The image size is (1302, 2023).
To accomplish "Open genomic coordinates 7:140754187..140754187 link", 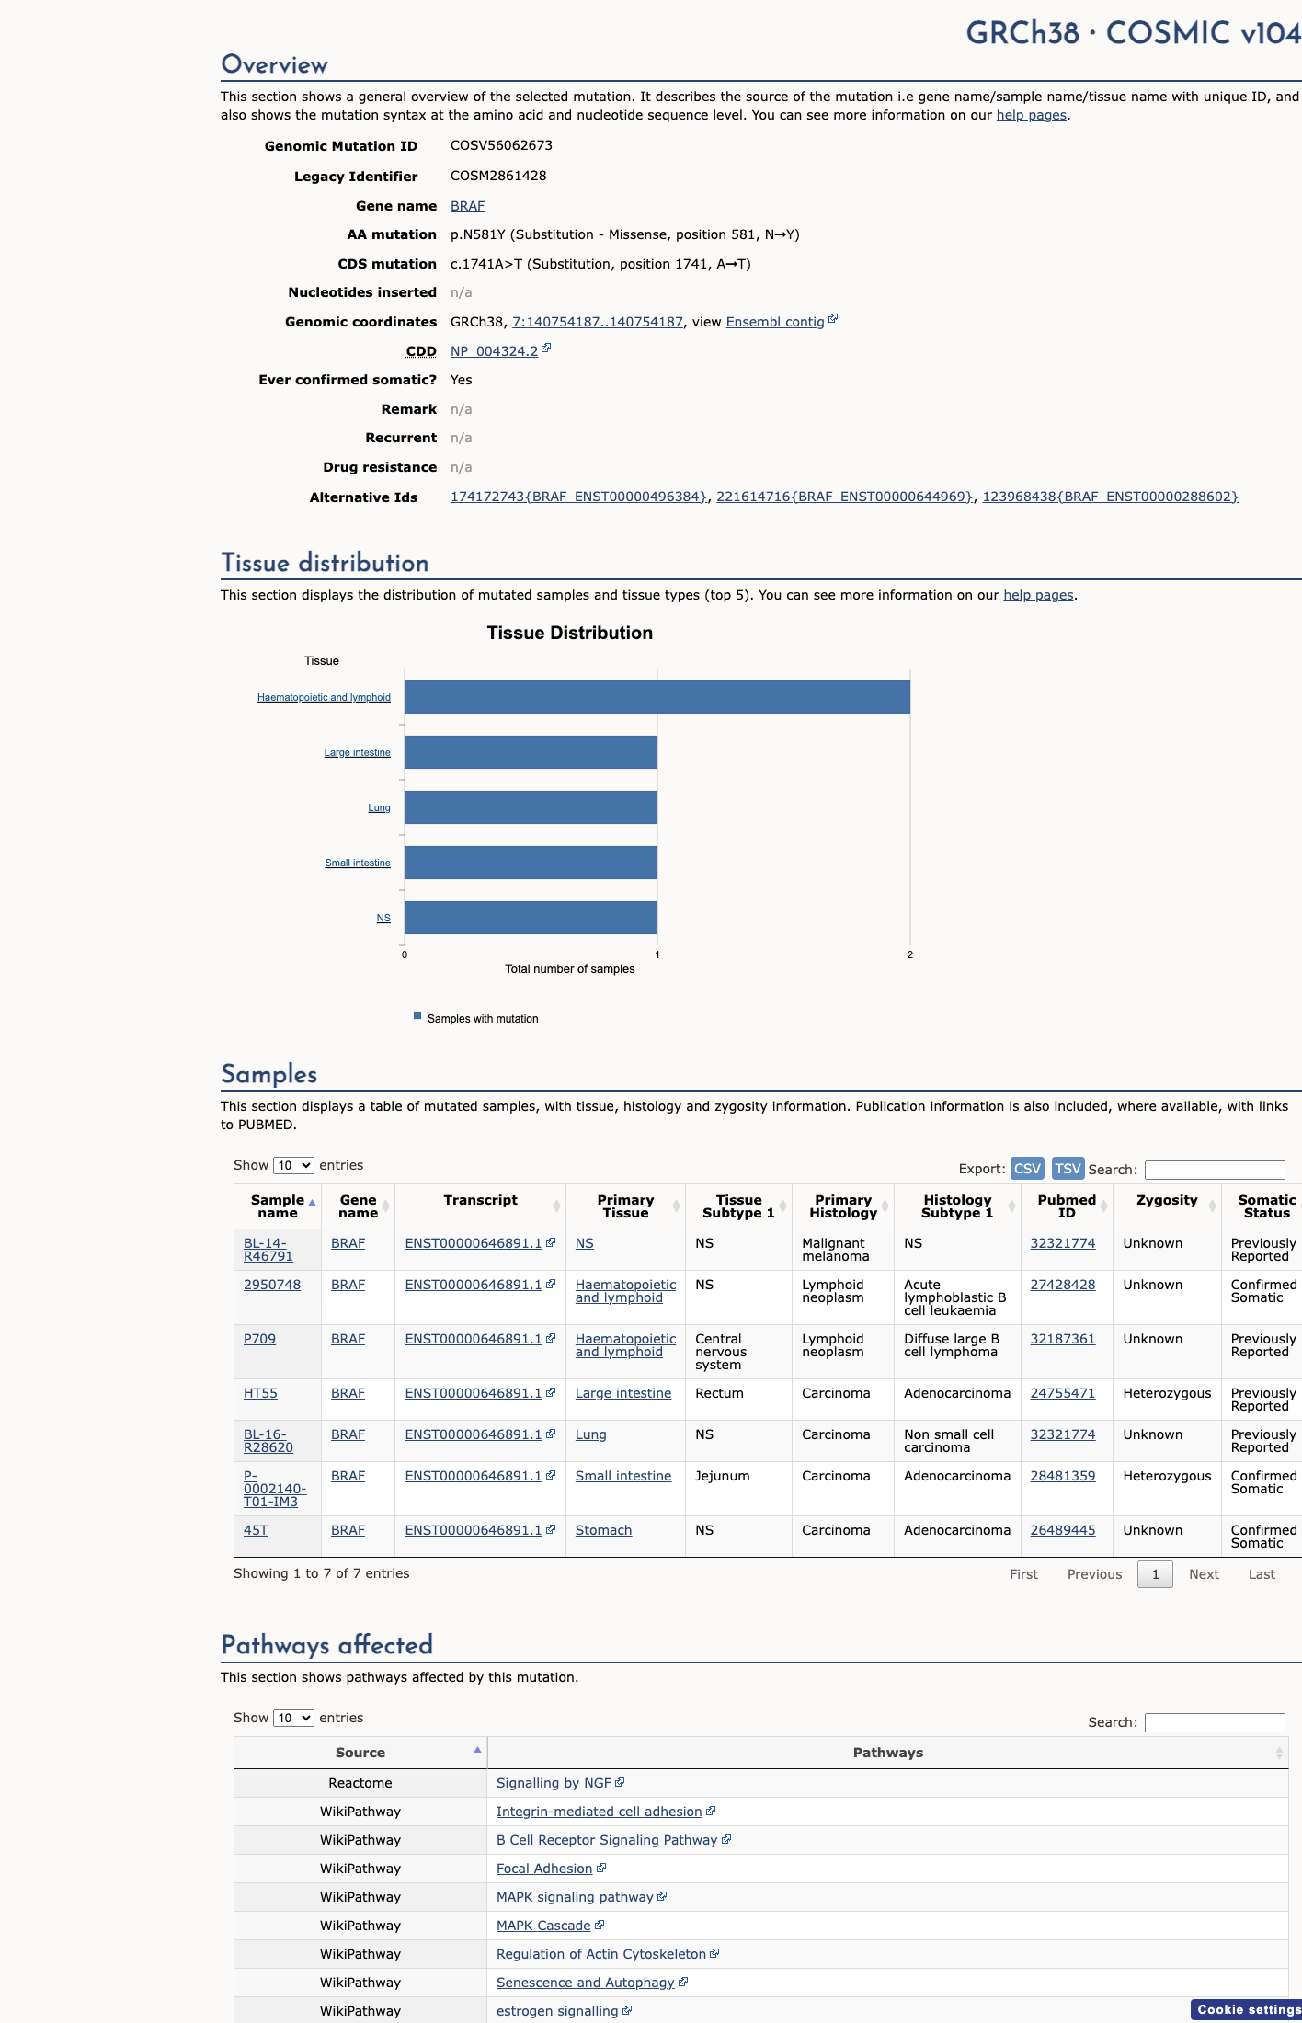I will (x=598, y=322).
